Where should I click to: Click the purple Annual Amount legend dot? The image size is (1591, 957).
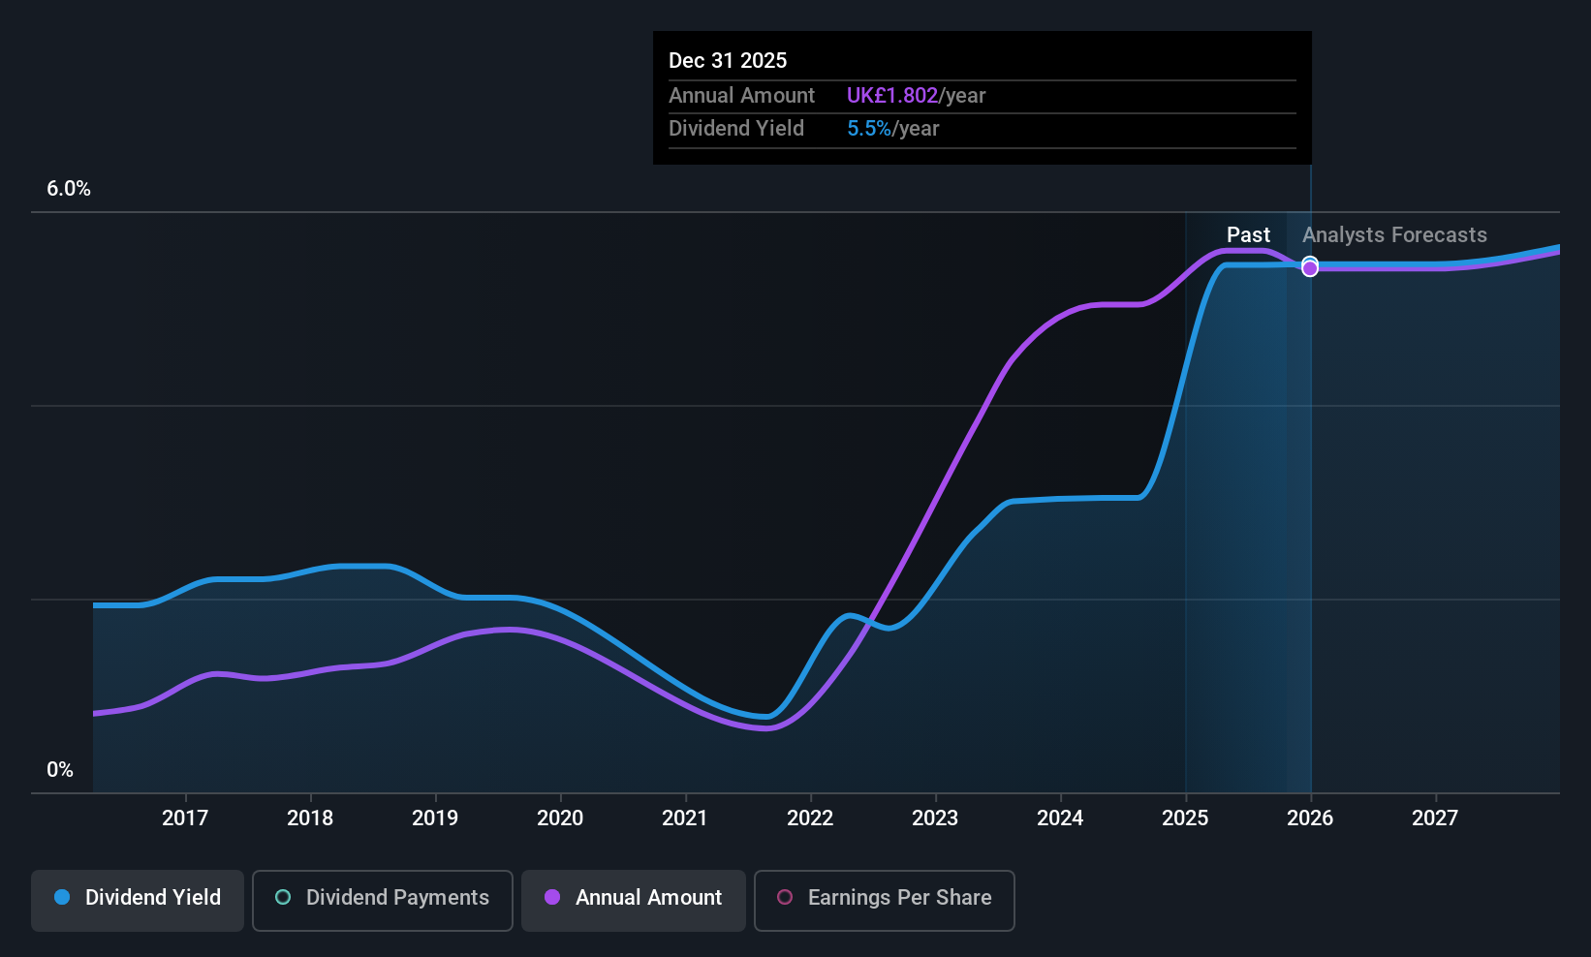552,898
